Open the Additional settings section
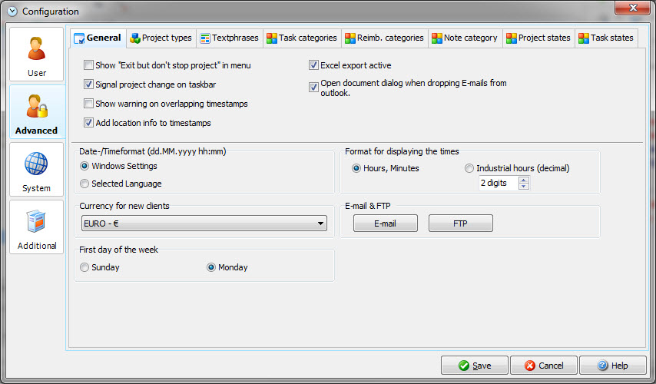Image resolution: width=656 pixels, height=384 pixels. [x=36, y=227]
